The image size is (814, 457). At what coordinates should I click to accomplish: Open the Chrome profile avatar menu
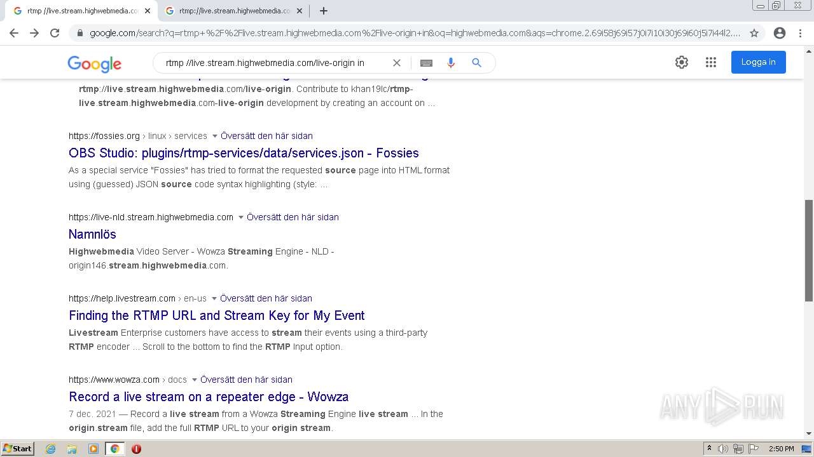(x=780, y=33)
